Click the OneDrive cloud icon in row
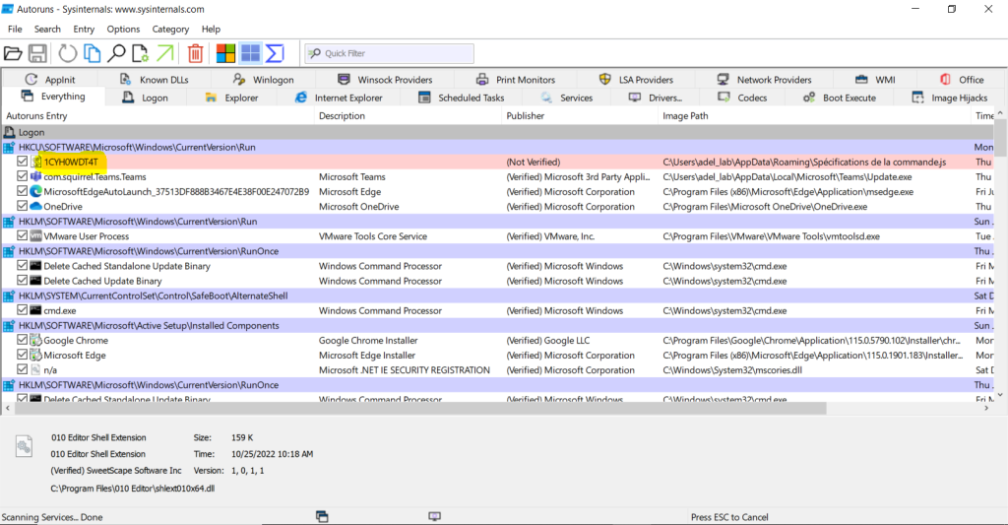Image resolution: width=1008 pixels, height=525 pixels. point(36,206)
